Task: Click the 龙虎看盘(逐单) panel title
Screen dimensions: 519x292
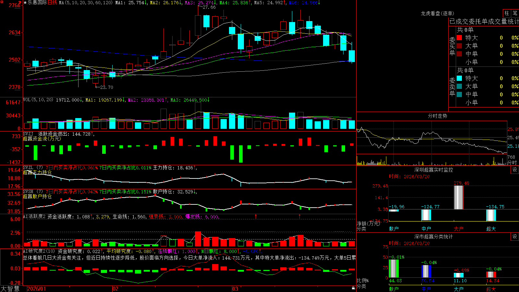Action: tap(437, 13)
